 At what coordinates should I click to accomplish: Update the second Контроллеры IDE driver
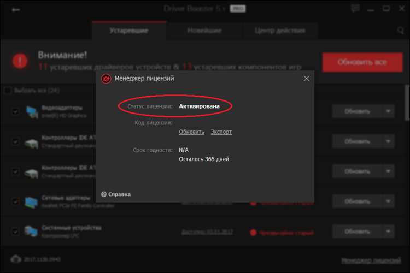[x=357, y=171]
